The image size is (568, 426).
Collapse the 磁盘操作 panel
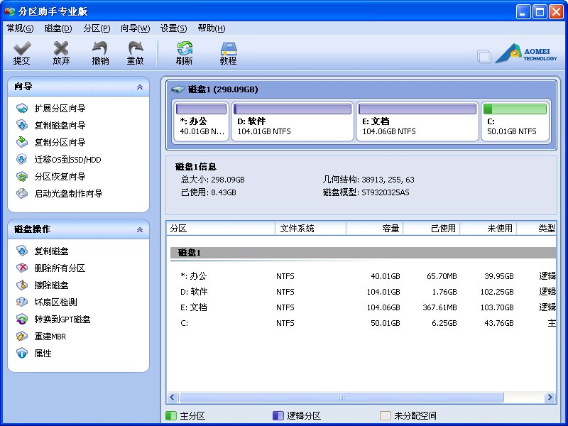(139, 229)
